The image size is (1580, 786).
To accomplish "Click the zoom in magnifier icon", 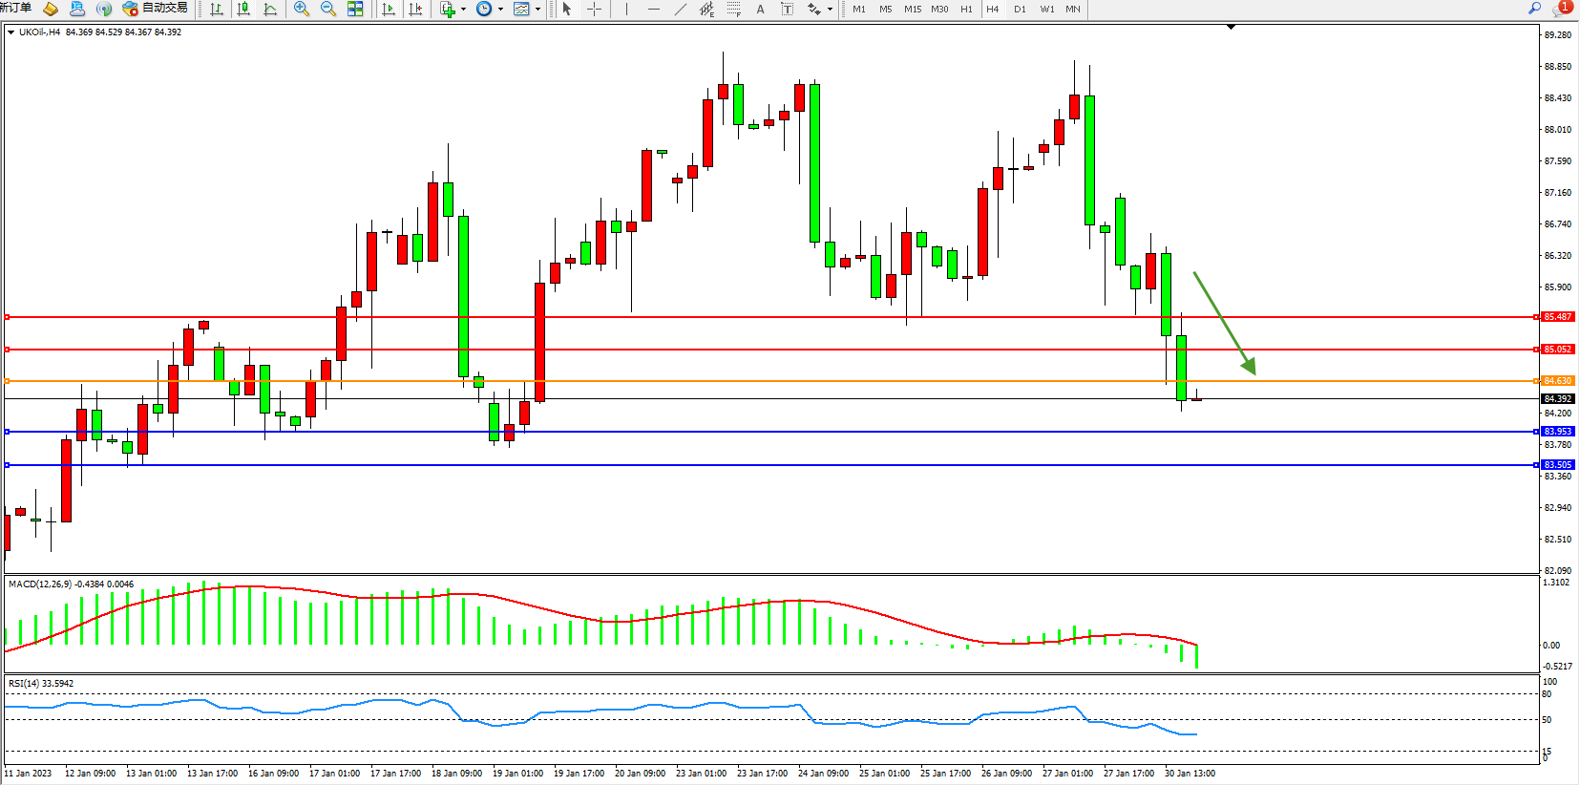I will 302,9.
